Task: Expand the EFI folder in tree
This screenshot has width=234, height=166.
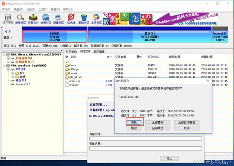Action: coord(13,73)
